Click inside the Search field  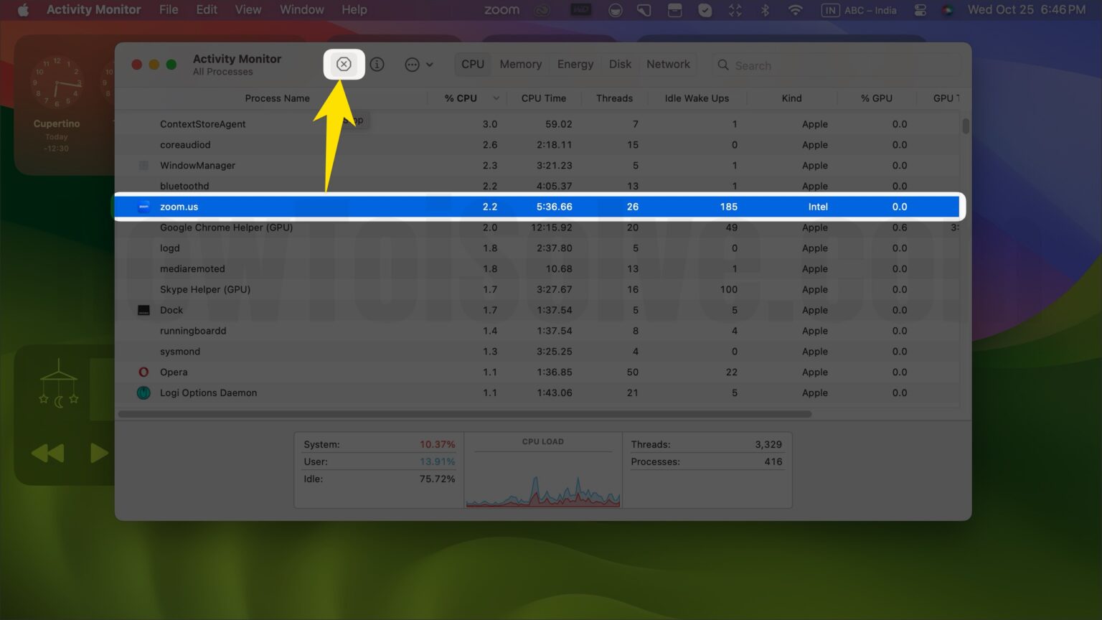pyautogui.click(x=825, y=65)
